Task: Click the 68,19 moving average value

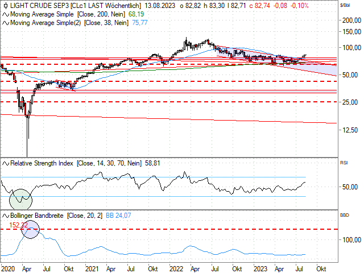Action: pyautogui.click(x=136, y=14)
